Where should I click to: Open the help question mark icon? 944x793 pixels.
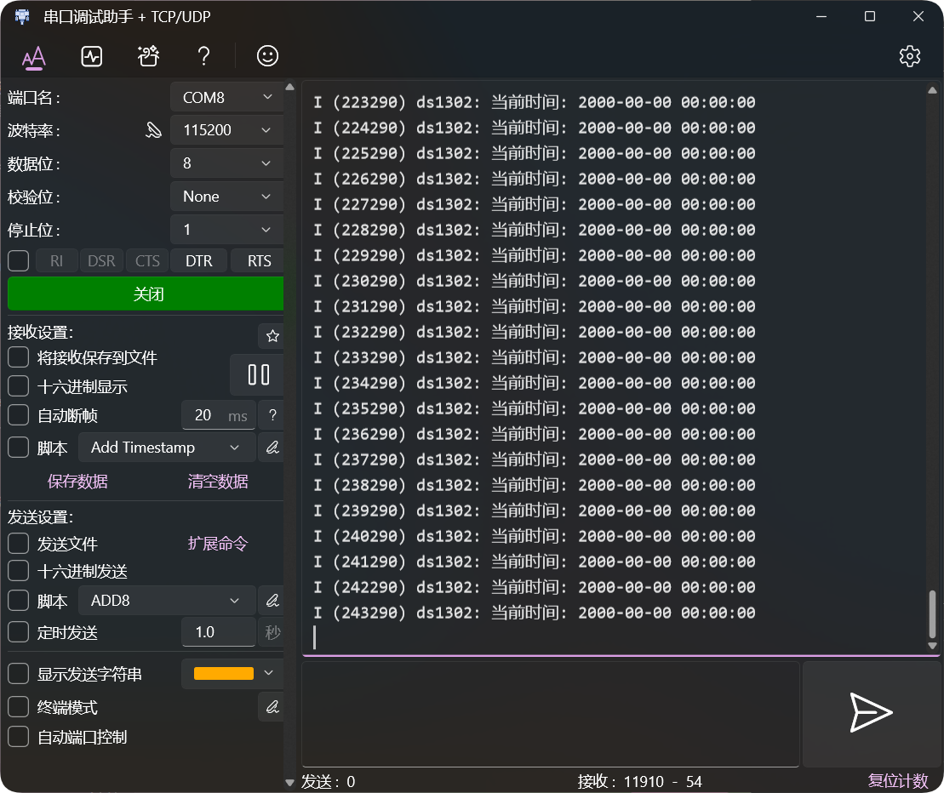click(x=203, y=56)
